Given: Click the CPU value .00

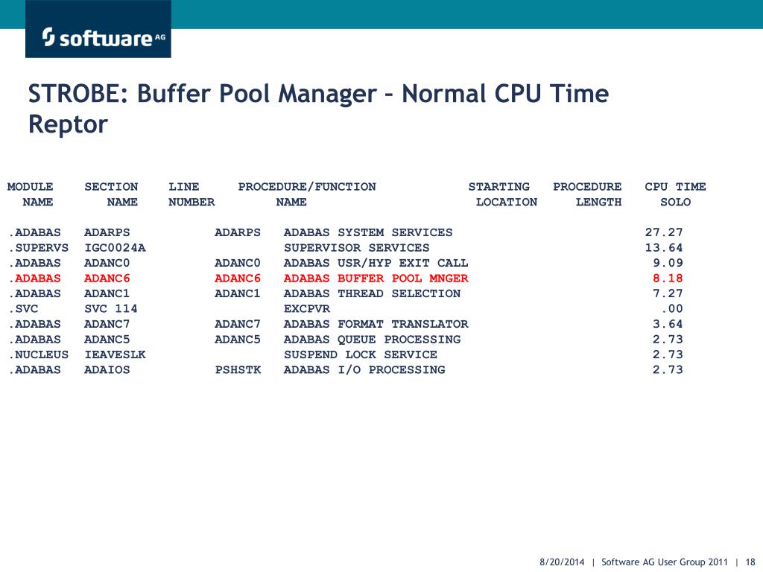Looking at the screenshot, I should (x=671, y=309).
